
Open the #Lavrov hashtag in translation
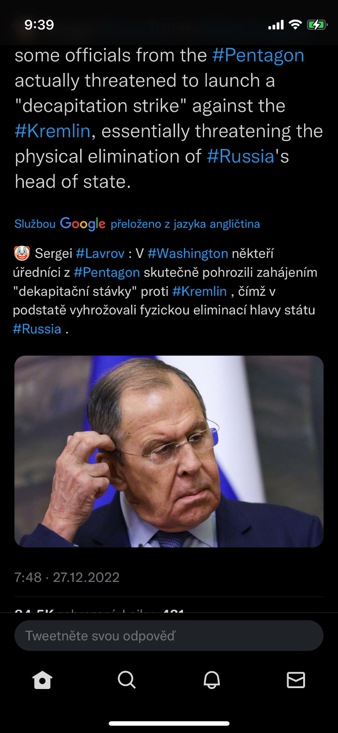100,253
